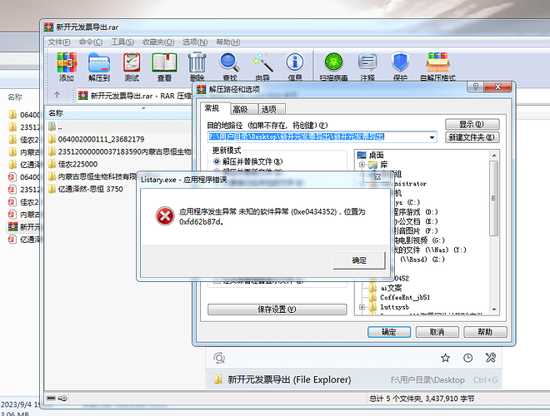Click the 信息 (Info) toolbar icon

295,67
